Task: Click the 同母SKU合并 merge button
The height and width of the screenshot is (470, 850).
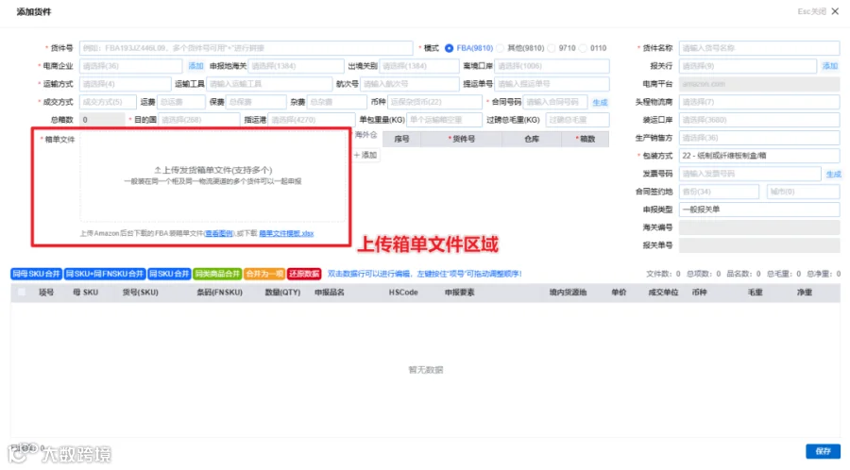Action: pyautogui.click(x=36, y=274)
